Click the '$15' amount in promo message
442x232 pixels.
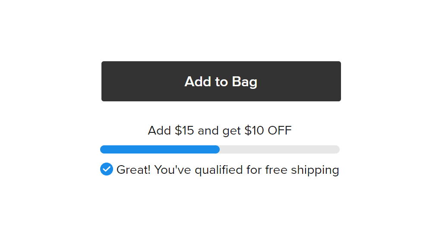pyautogui.click(x=184, y=130)
